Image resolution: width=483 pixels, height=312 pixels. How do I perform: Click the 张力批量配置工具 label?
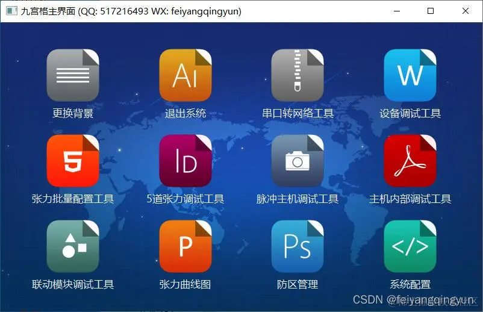[73, 199]
